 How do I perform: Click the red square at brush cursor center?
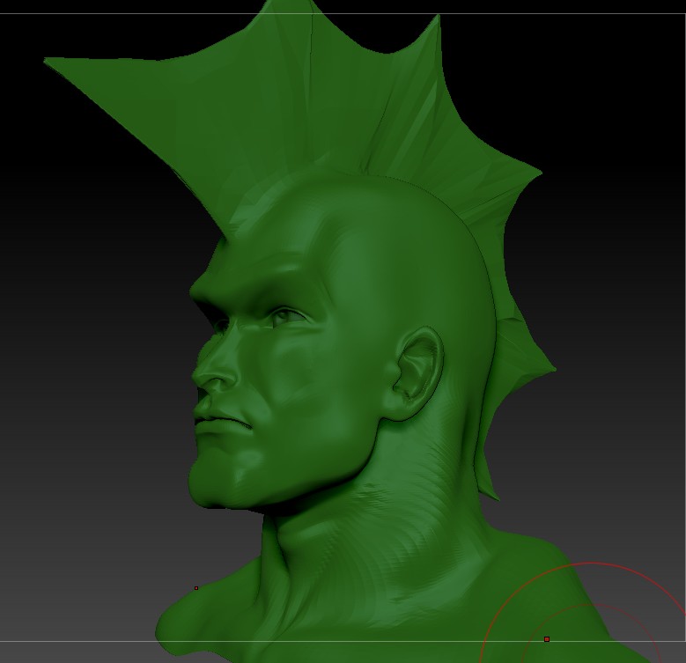tap(547, 639)
